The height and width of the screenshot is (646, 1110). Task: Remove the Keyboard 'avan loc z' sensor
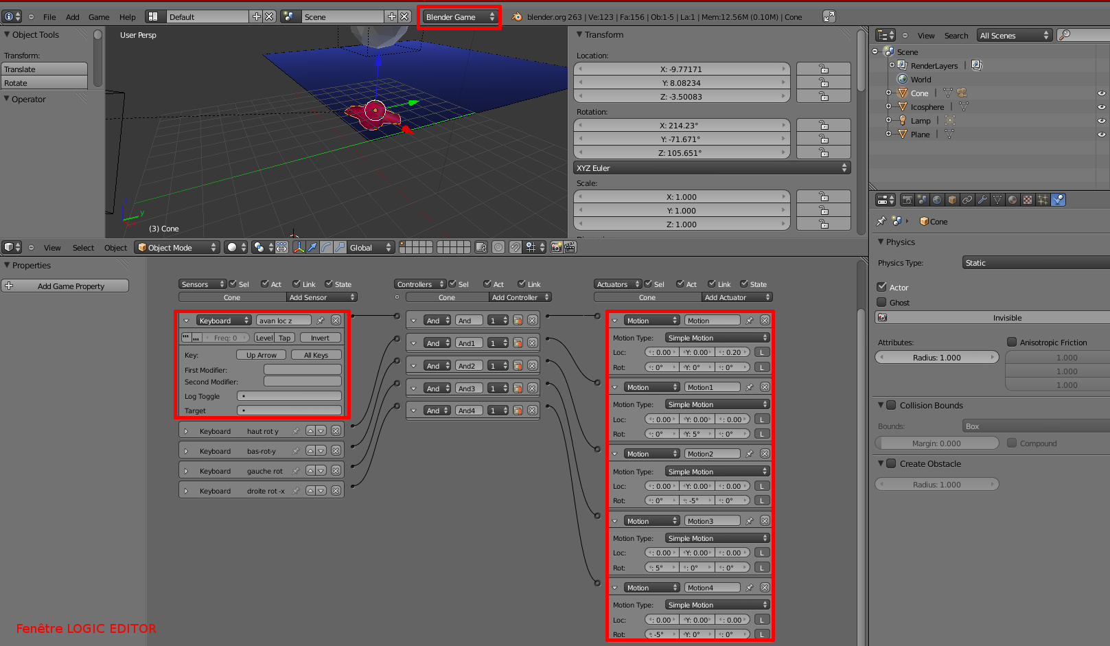336,321
